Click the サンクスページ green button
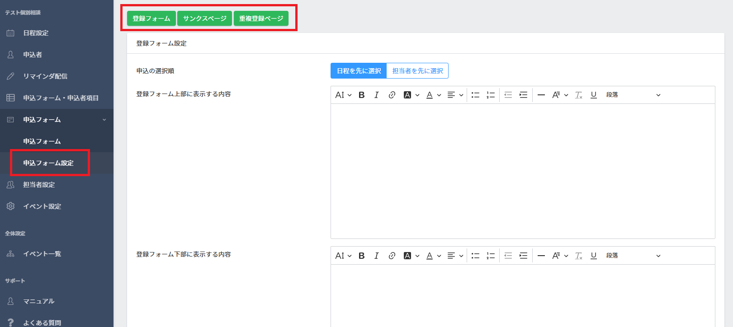This screenshot has width=733, height=327. click(204, 19)
